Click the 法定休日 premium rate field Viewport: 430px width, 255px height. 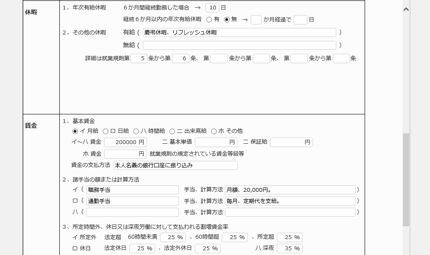(142, 249)
